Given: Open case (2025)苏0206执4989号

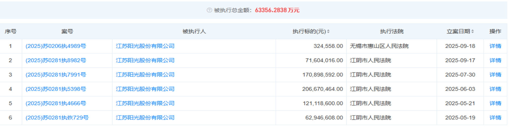Looking at the screenshot, I should coord(56,46).
